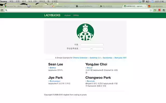Viewport: 166px width, 103px height.
Task: Open the 창 menu
Action: (x=48, y=1)
